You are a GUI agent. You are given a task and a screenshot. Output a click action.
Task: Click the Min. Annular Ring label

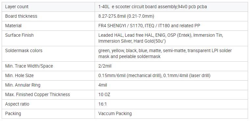[x=23, y=85]
